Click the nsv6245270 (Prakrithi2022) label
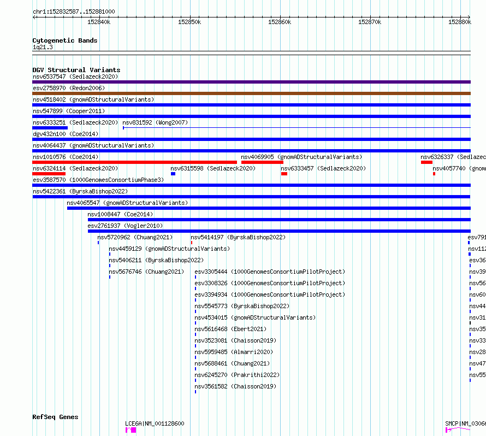The height and width of the screenshot is (436, 486). point(237,375)
